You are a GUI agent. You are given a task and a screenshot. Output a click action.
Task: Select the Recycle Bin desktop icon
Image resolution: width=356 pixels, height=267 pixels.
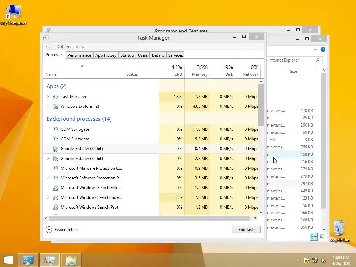click(339, 231)
